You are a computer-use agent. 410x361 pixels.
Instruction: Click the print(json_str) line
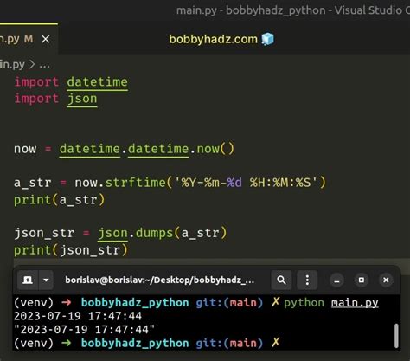[71, 250]
